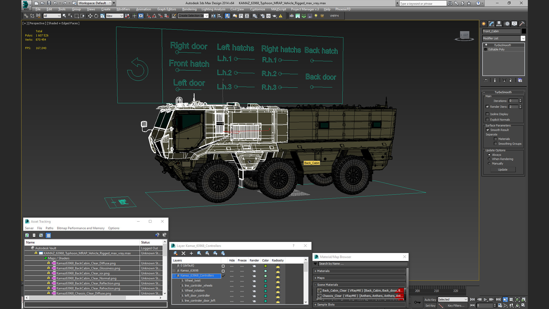Image resolution: width=549 pixels, height=309 pixels.
Task: Collapse the Kamaz_63968_Controllers layer
Action: 174,276
